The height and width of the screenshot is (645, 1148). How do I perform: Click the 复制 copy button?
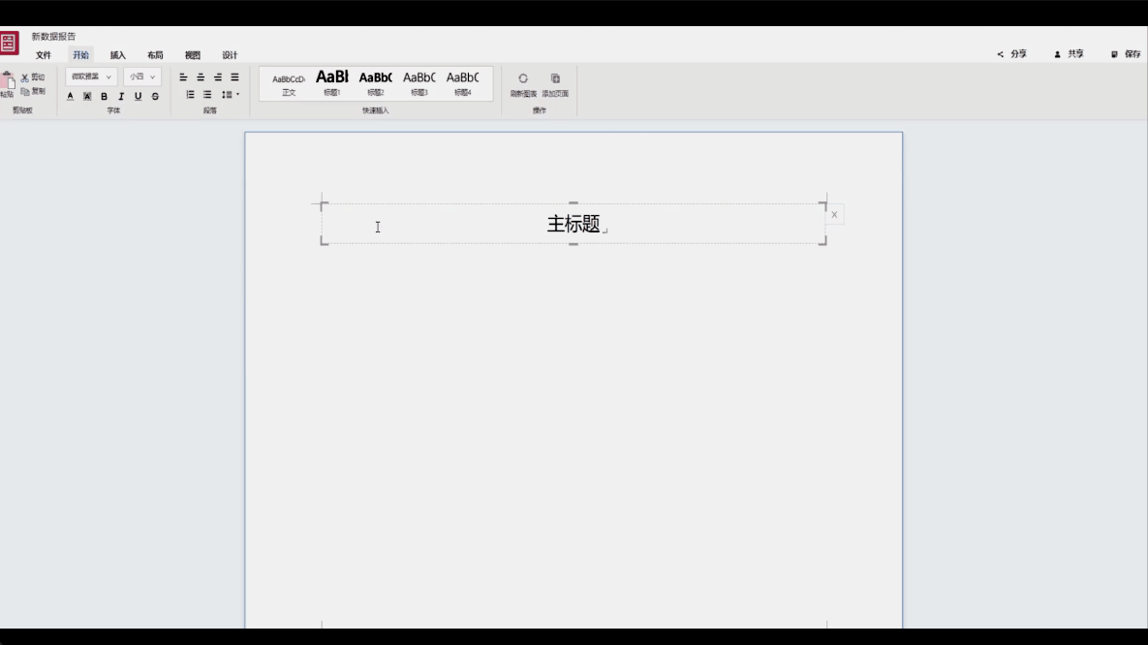coord(33,91)
